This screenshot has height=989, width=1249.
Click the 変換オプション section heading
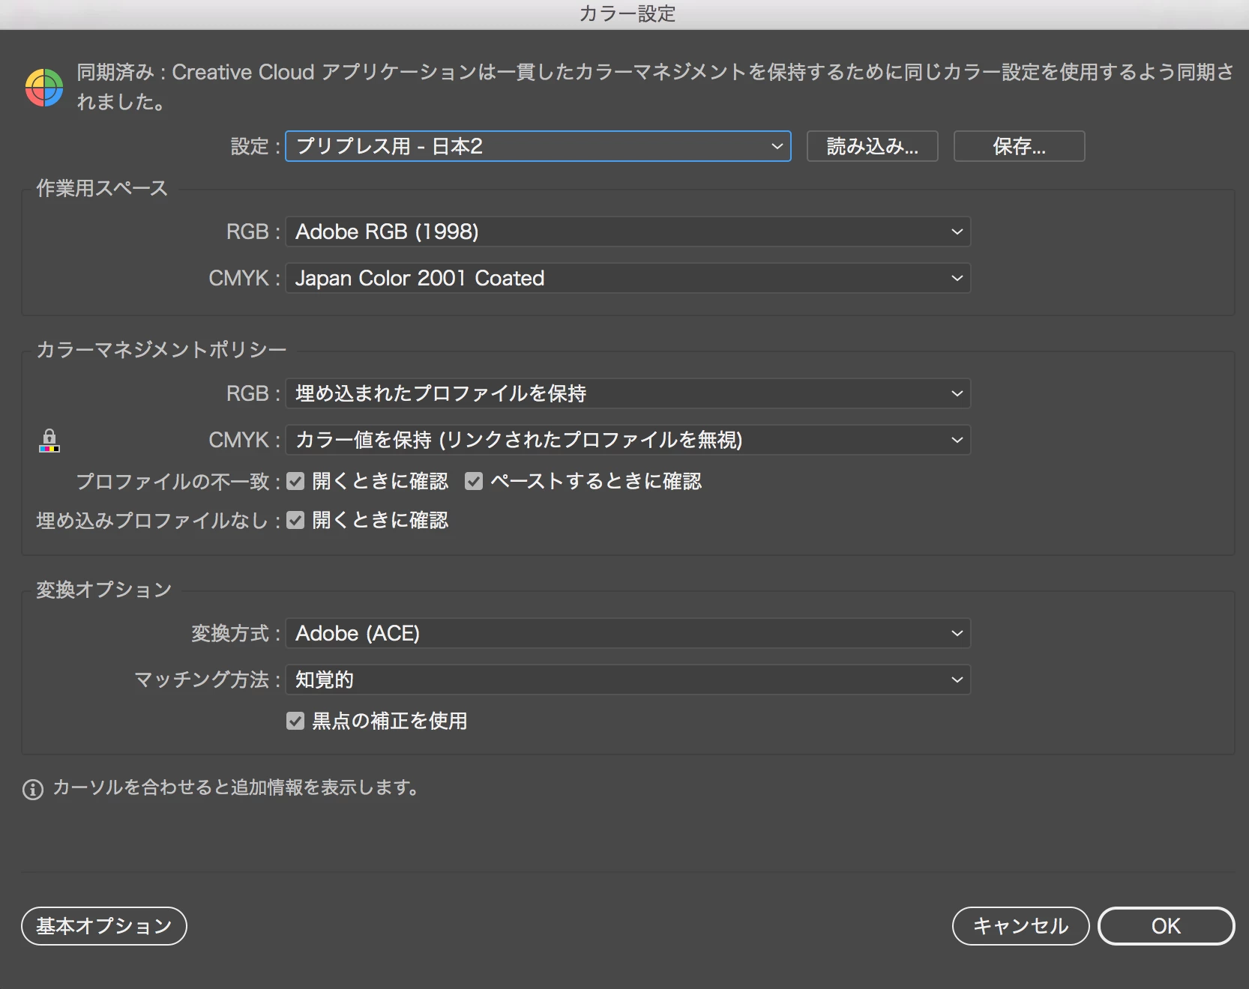104,590
